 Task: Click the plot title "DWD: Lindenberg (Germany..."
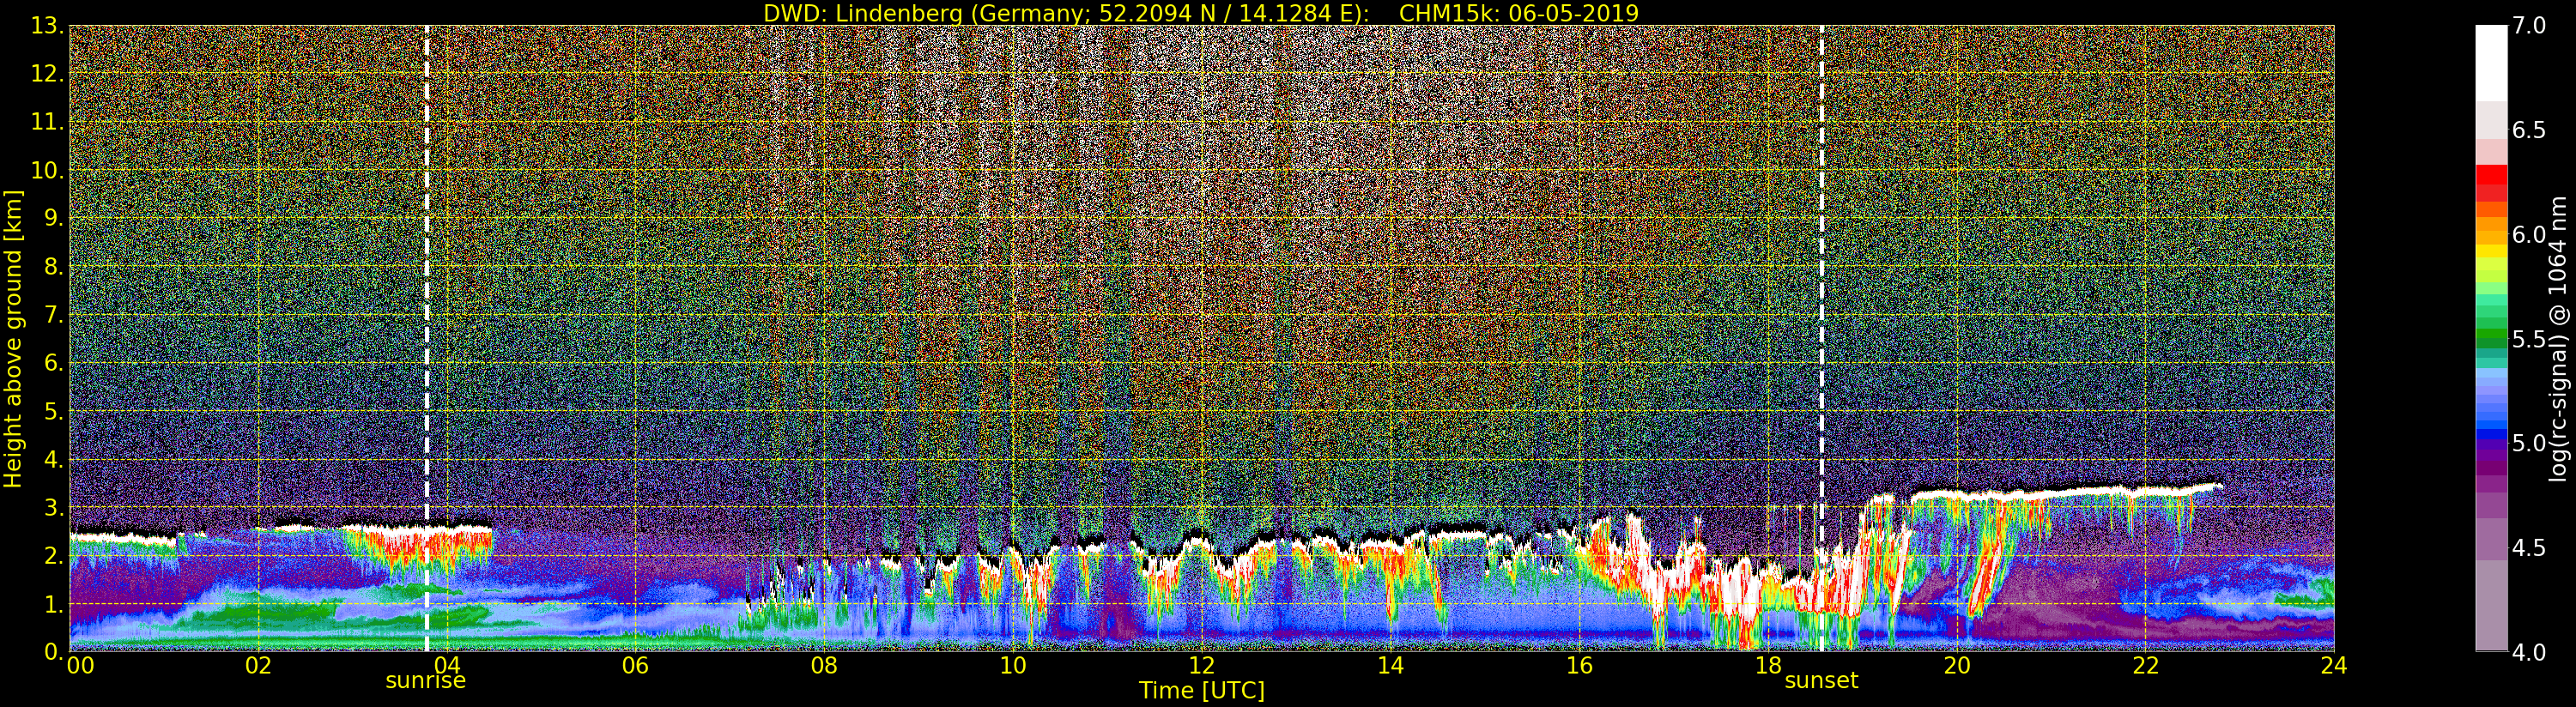click(x=1201, y=13)
